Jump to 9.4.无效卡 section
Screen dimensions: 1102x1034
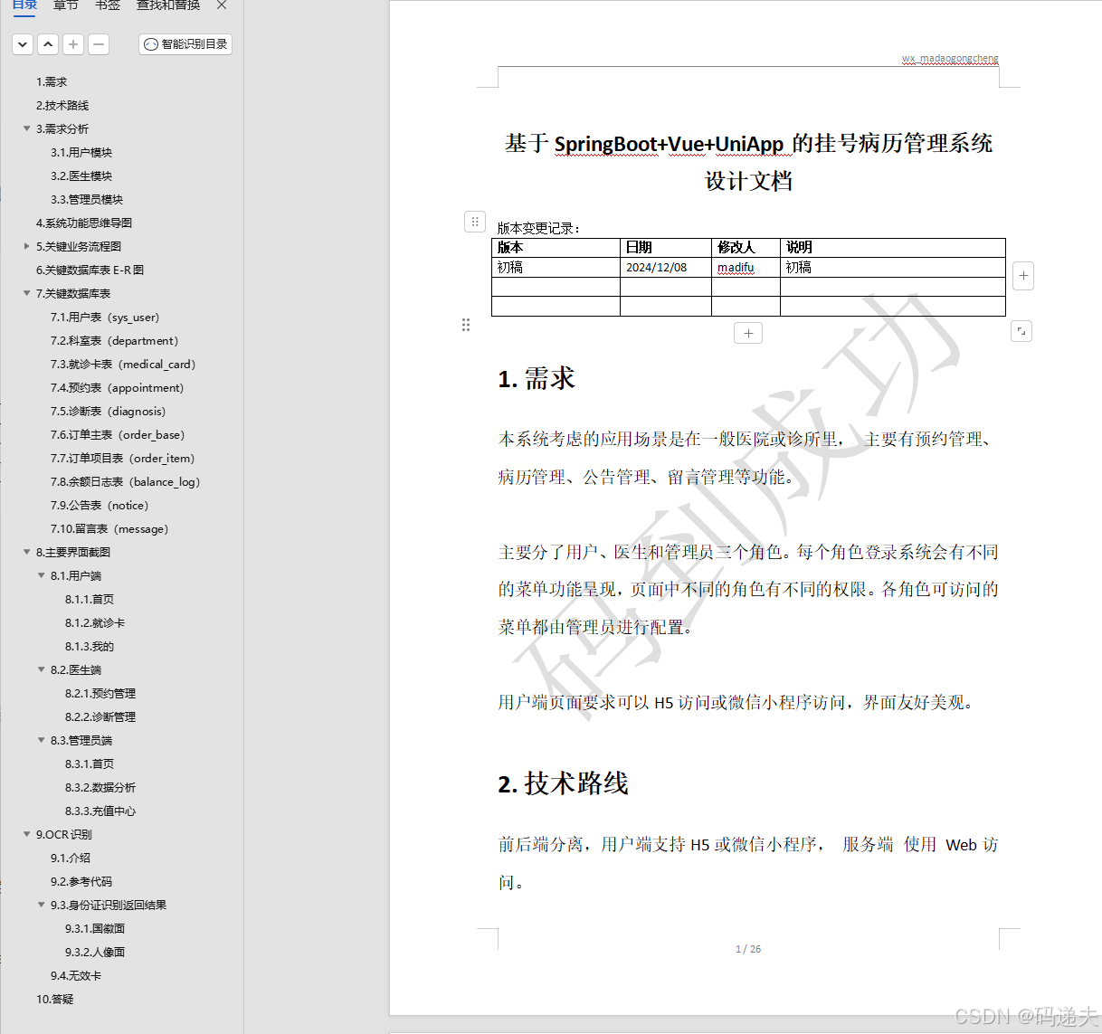pos(76,975)
